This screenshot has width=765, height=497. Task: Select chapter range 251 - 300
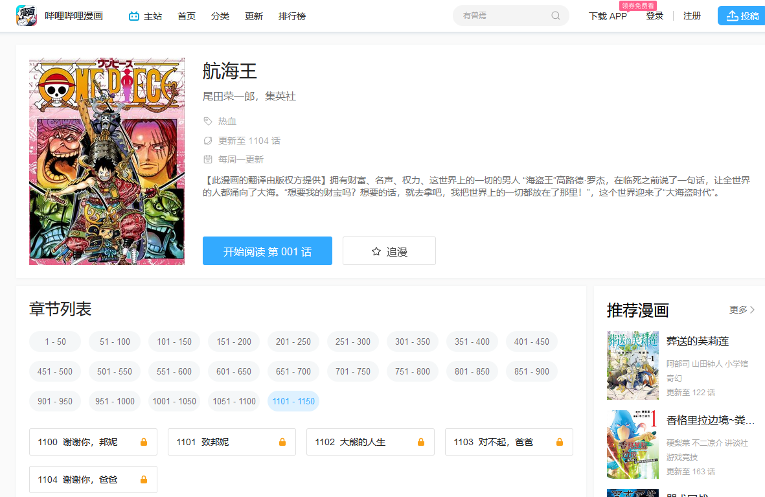pyautogui.click(x=353, y=341)
